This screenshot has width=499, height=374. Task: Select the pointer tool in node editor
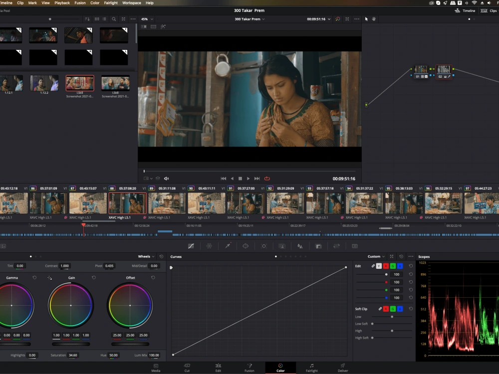[x=366, y=19]
